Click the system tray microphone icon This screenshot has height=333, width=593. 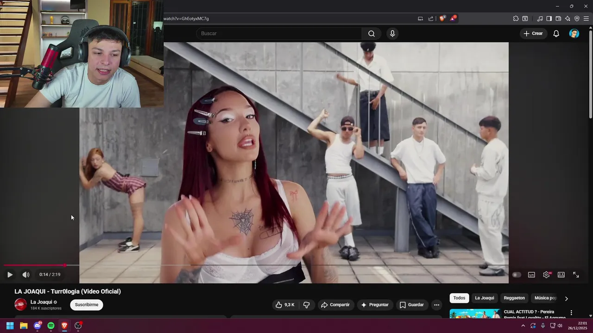543,326
